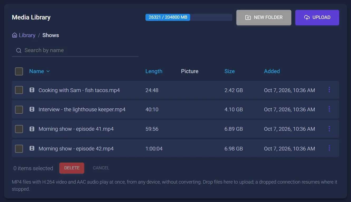Open the three-dot menu for Morning show episode 41
The image size is (351, 202).
tap(329, 129)
